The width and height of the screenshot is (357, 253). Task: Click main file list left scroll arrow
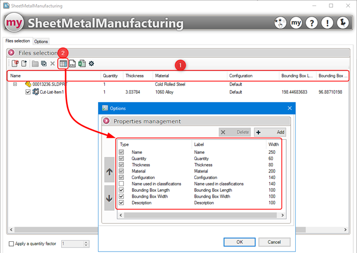click(11, 230)
